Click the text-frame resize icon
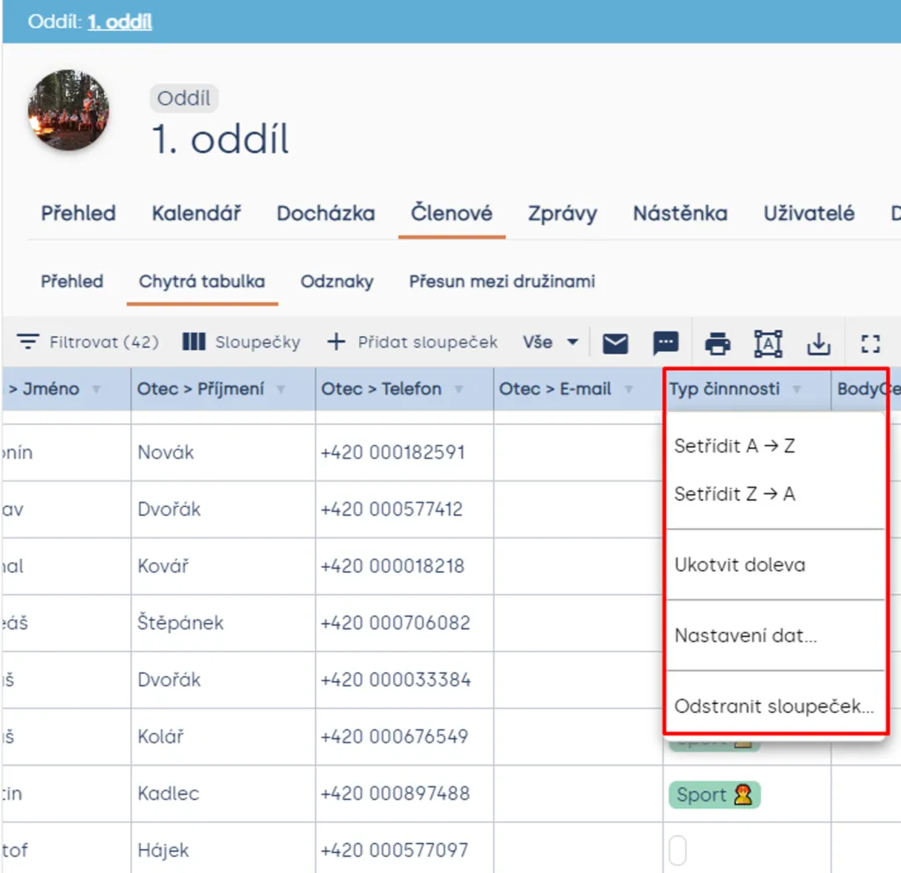Image resolution: width=901 pixels, height=873 pixels. tap(767, 344)
